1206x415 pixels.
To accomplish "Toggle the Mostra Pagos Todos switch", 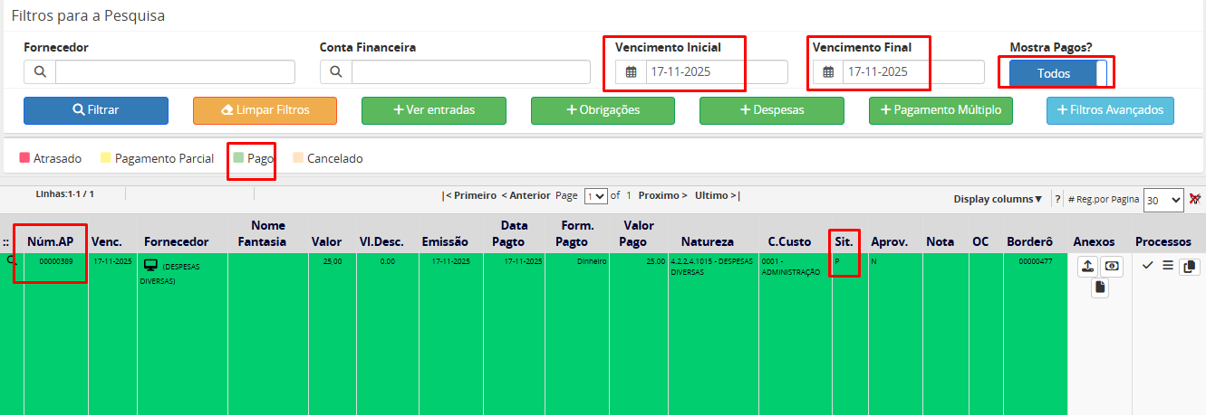I will coord(1057,73).
